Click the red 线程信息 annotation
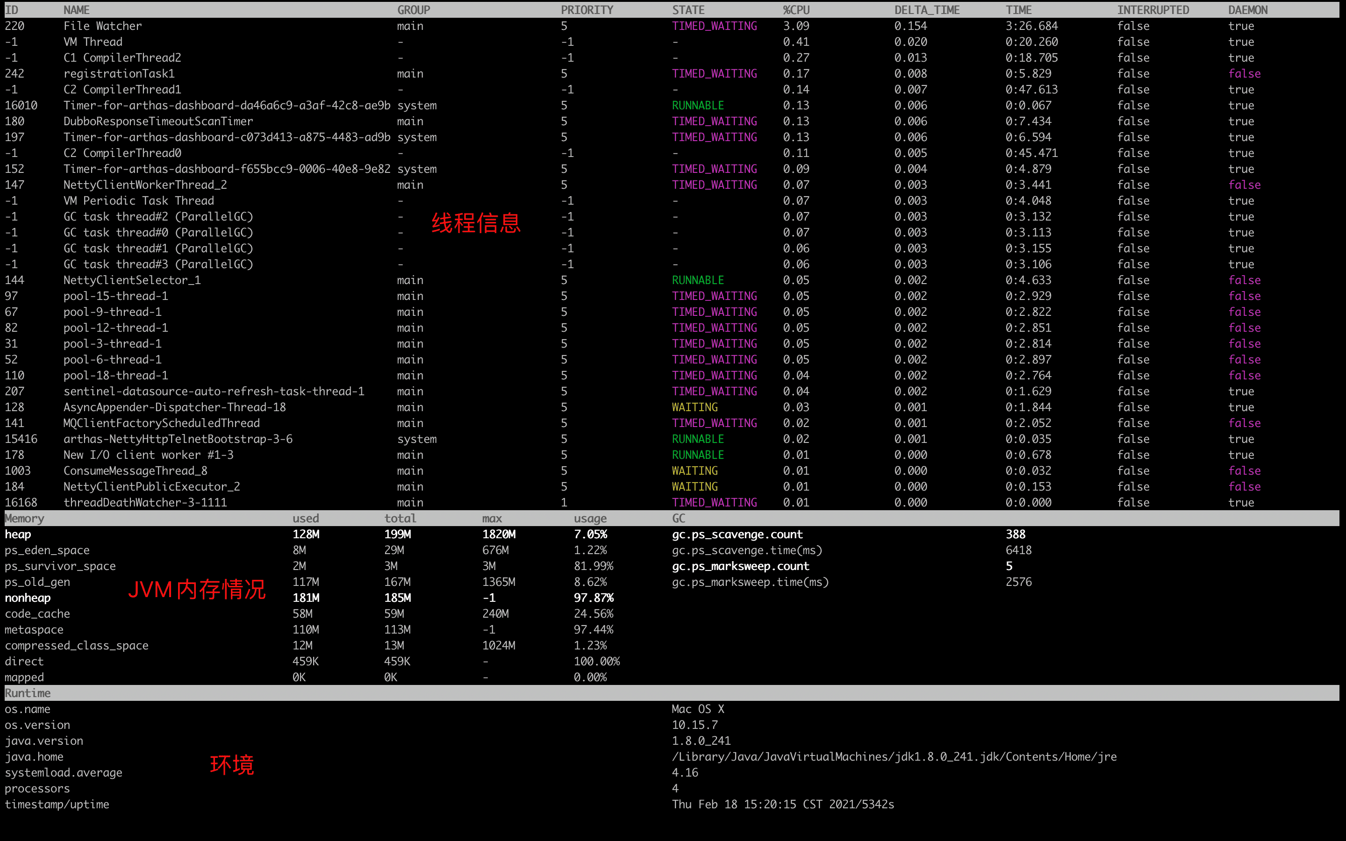Screen dimensions: 1346x841 point(476,223)
